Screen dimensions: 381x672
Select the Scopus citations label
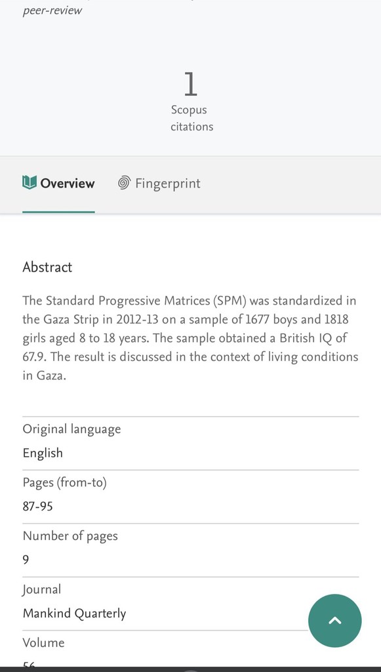pyautogui.click(x=191, y=118)
